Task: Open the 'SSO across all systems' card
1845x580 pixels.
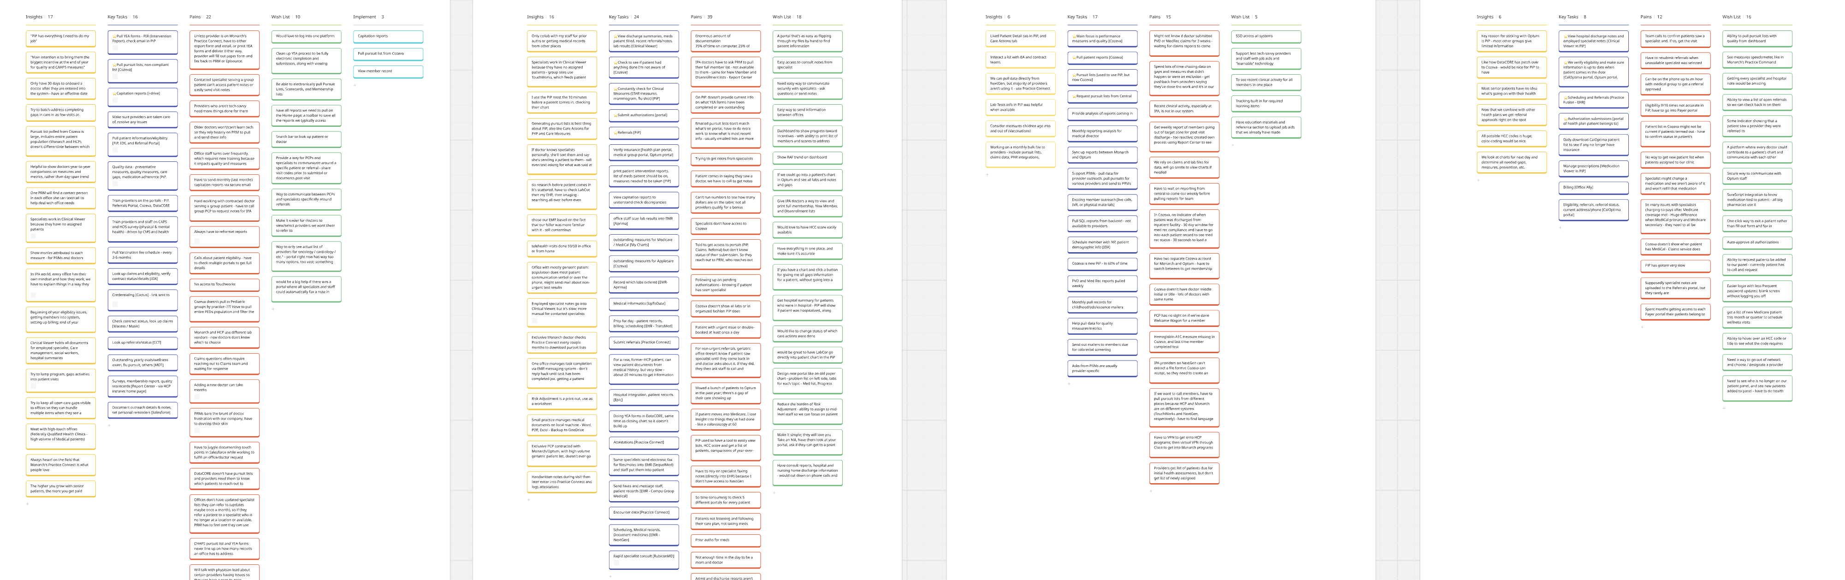Action: tap(1265, 36)
